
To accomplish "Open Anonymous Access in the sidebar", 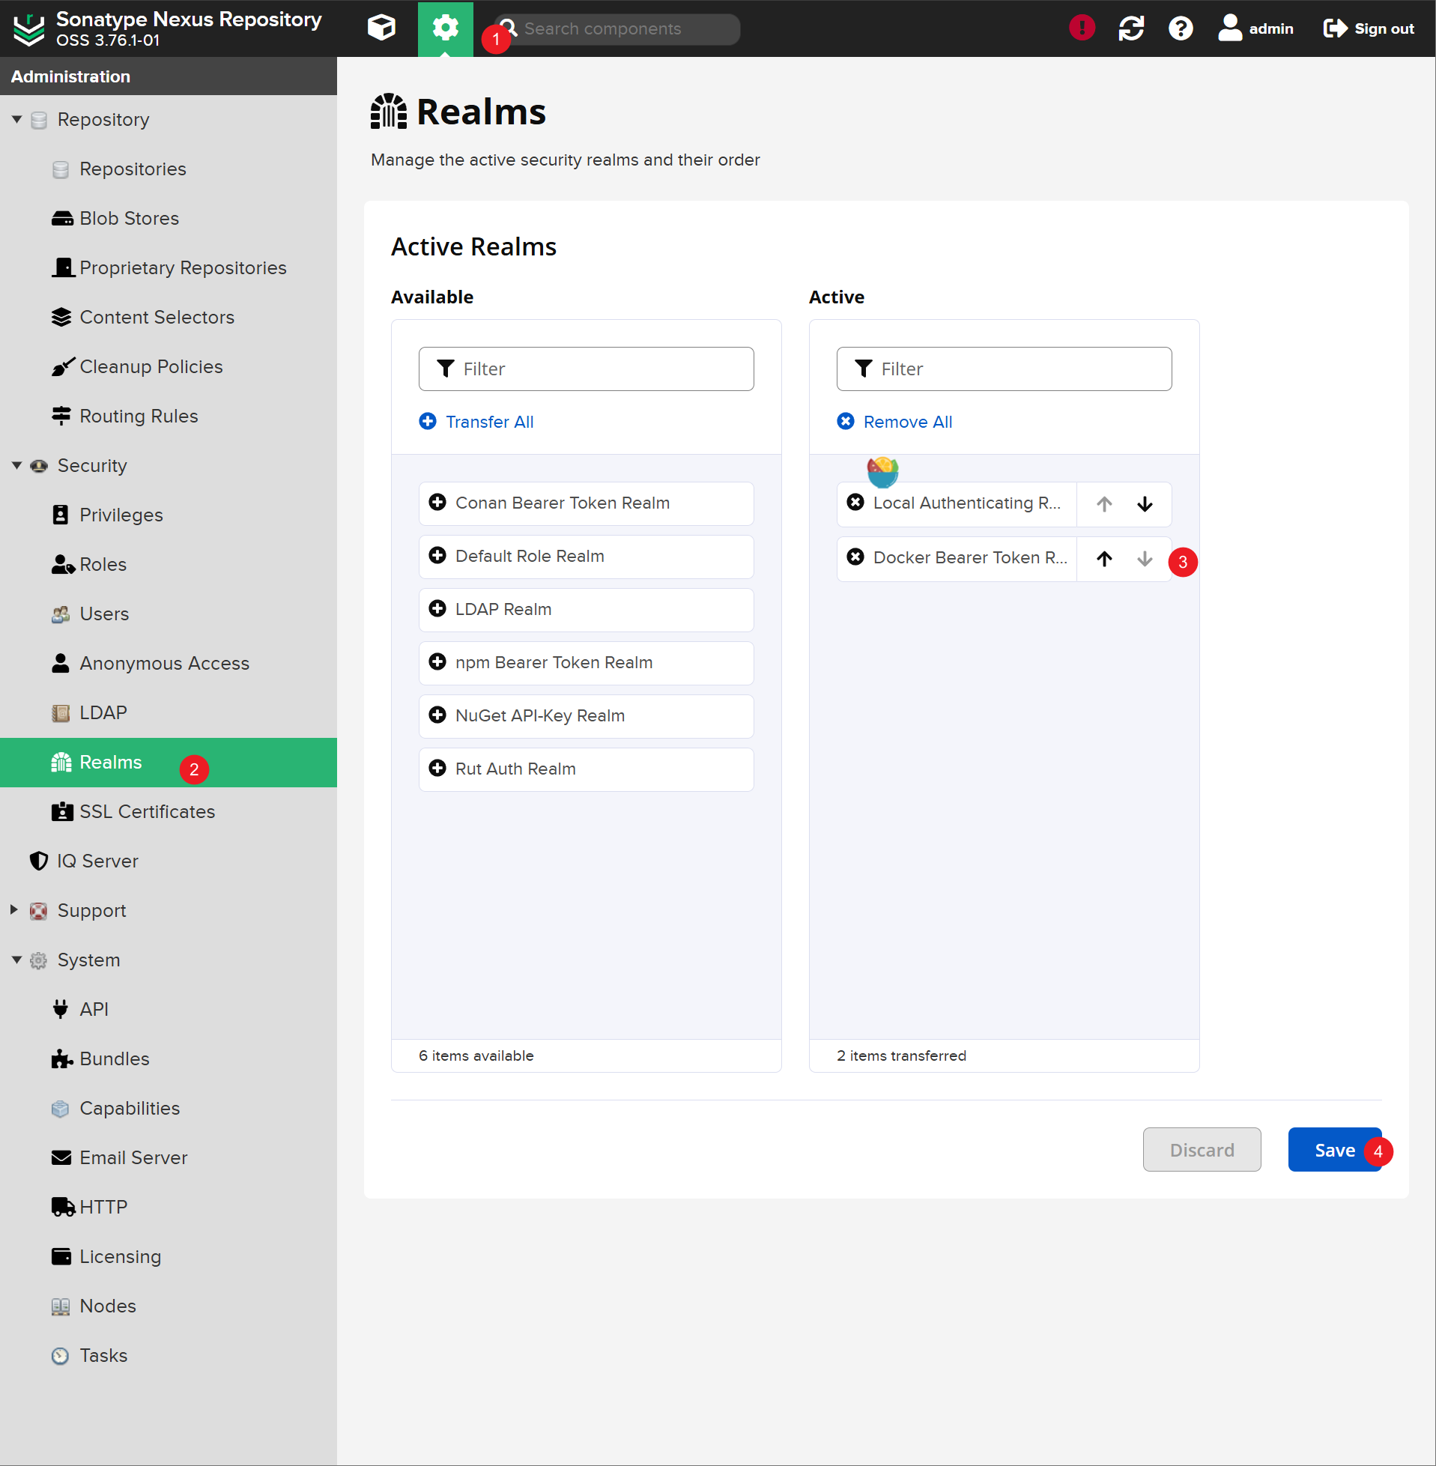I will [x=169, y=663].
